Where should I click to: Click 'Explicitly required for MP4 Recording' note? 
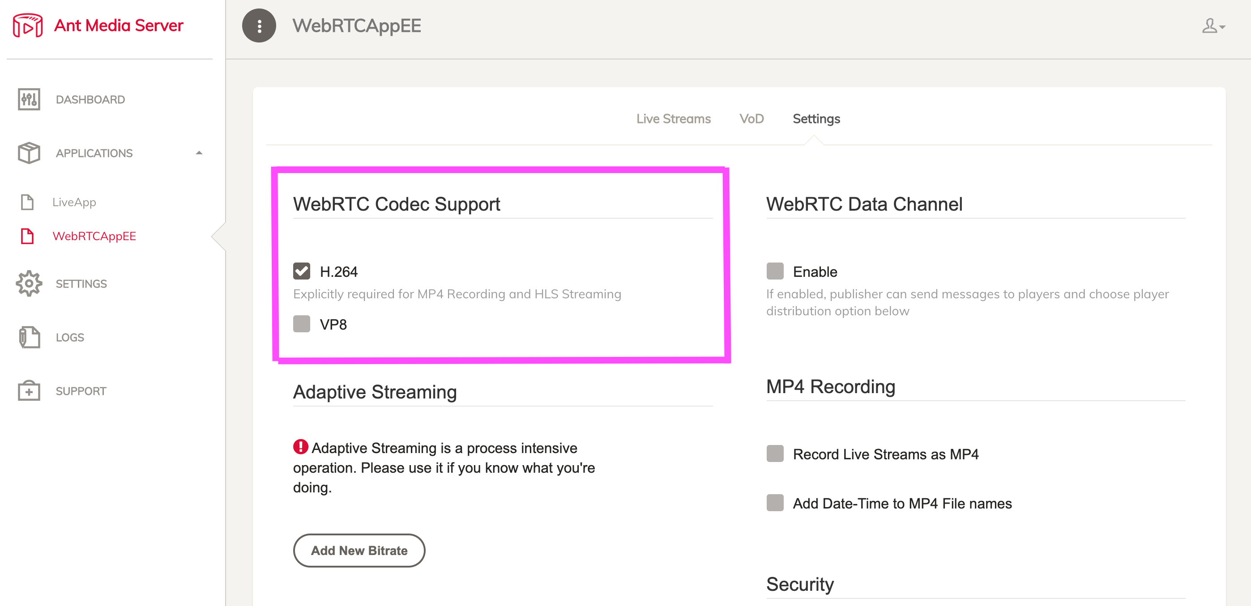[457, 294]
